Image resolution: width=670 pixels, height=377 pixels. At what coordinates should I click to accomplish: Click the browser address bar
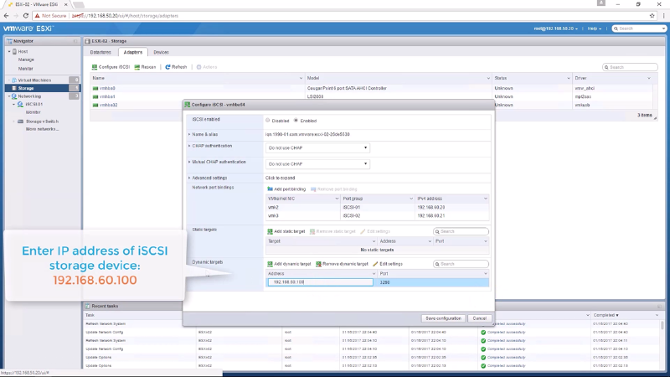click(x=359, y=16)
